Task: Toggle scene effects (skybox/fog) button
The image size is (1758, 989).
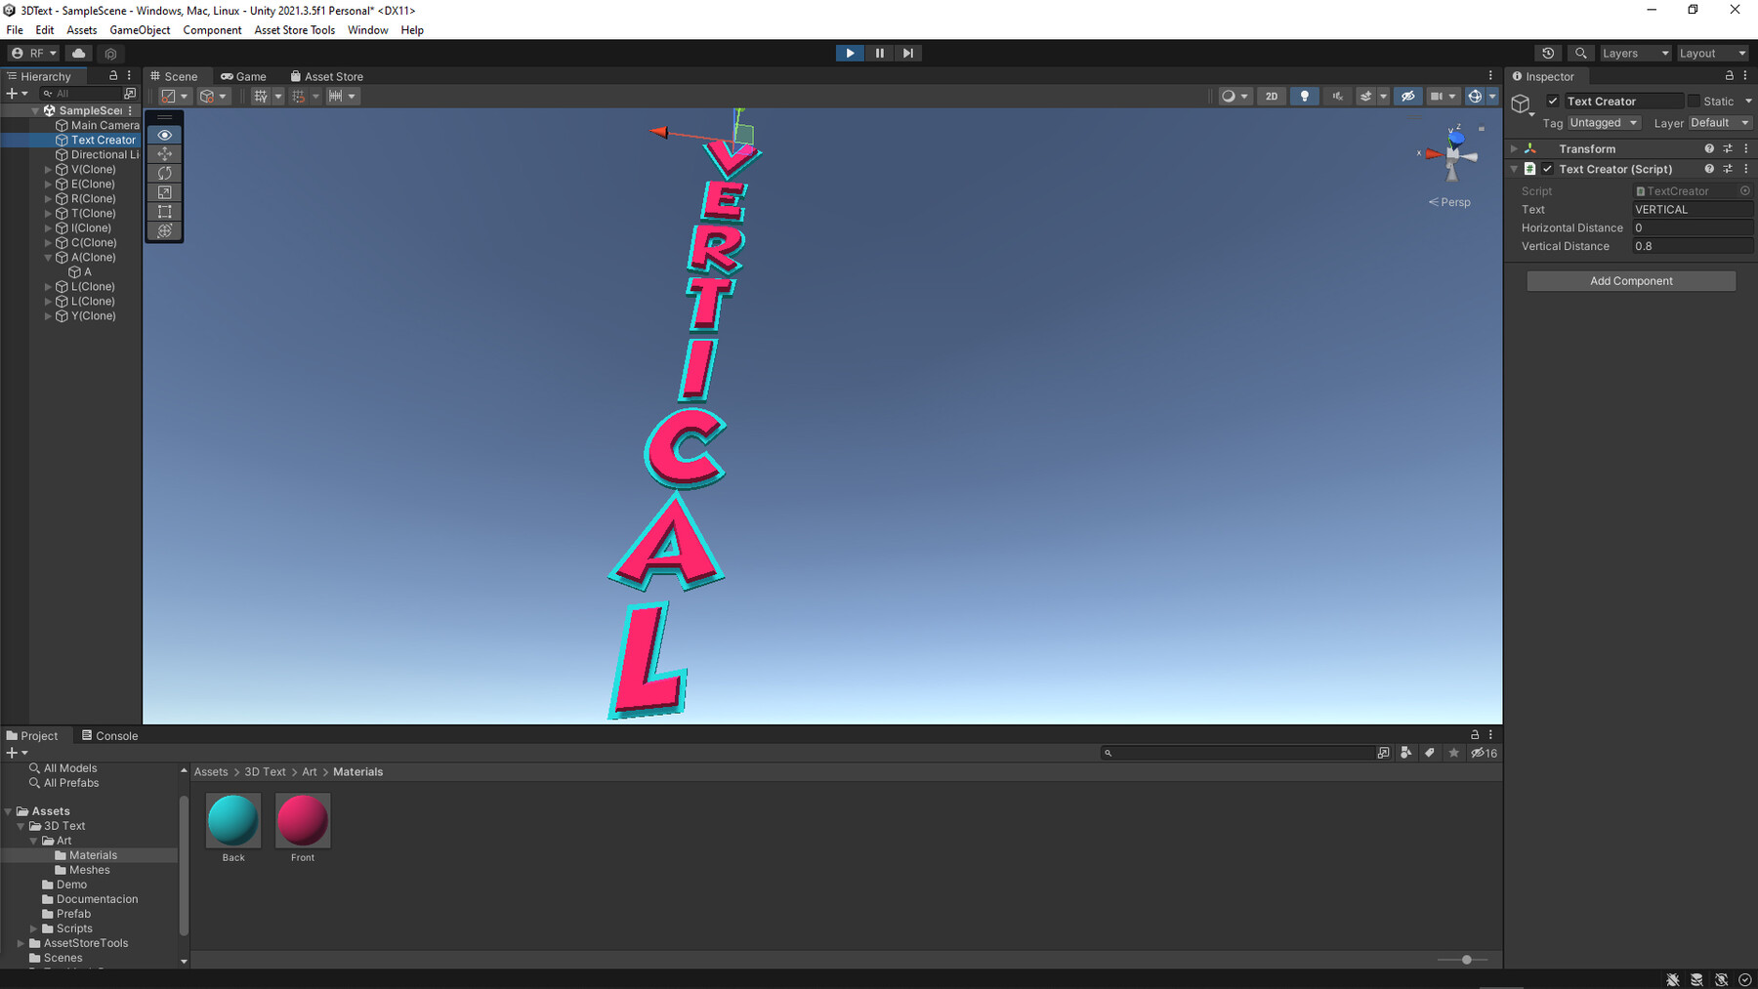Action: [x=1366, y=96]
